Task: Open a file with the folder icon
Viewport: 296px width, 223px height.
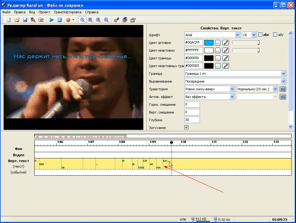Action: 17,20
